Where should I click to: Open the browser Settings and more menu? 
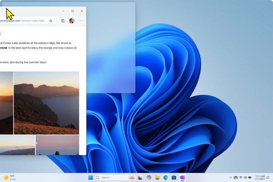point(81,21)
